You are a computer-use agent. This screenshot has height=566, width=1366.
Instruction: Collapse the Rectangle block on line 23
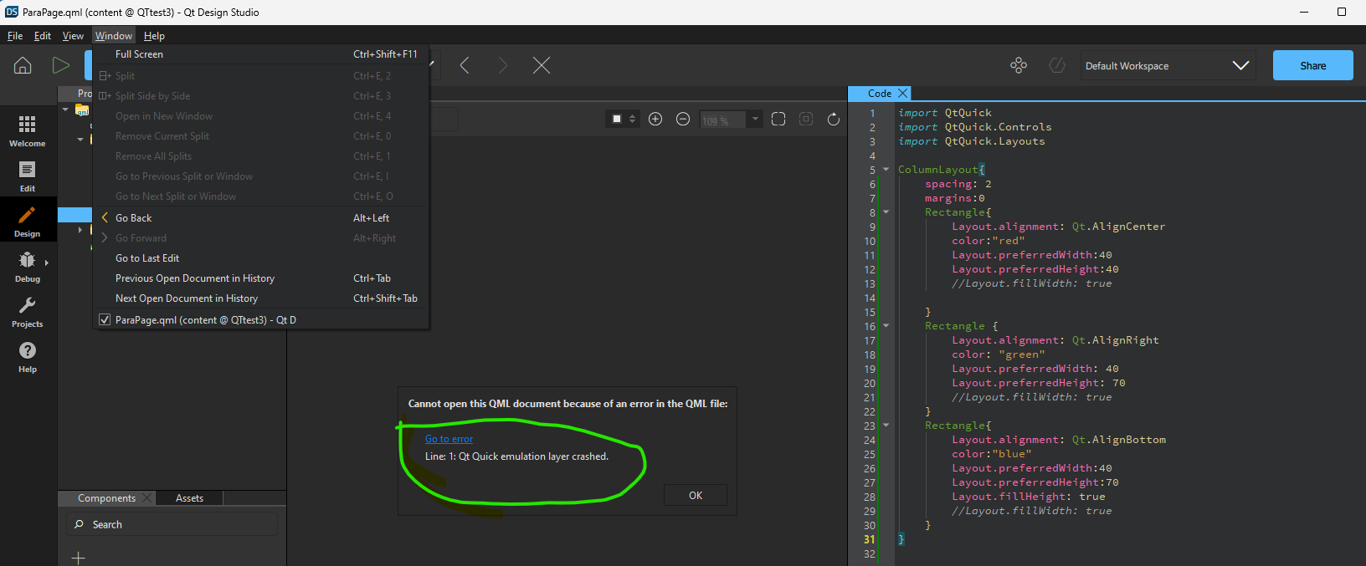tap(886, 426)
